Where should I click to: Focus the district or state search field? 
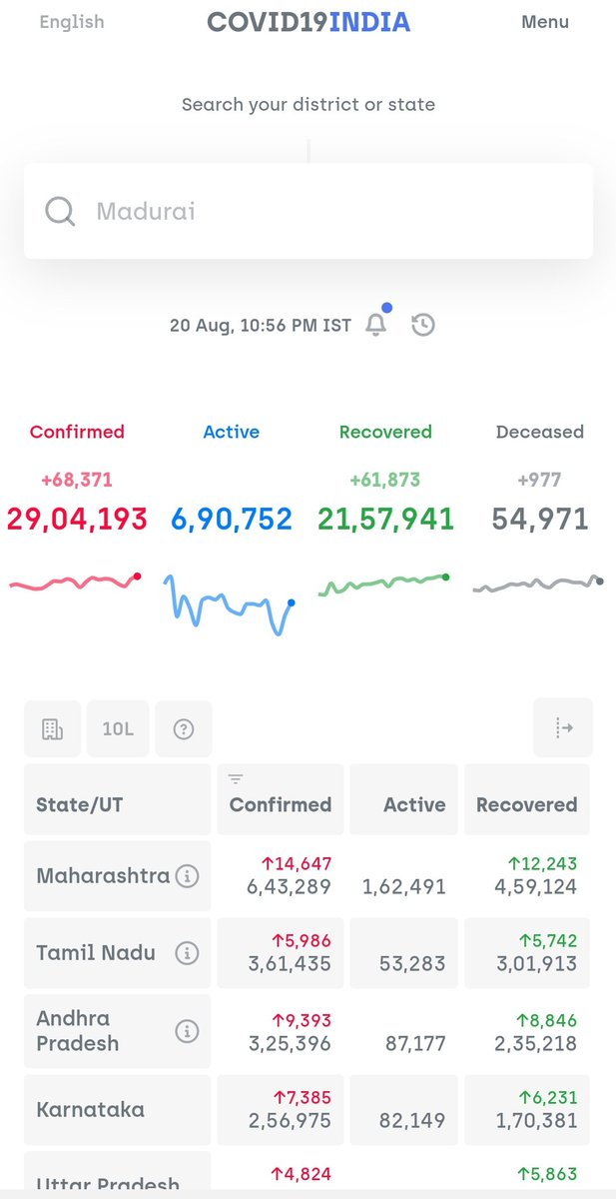point(308,212)
